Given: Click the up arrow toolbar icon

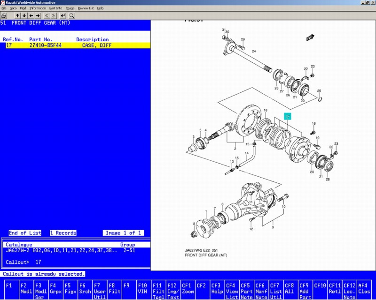Looking at the screenshot, I should tap(17, 16).
